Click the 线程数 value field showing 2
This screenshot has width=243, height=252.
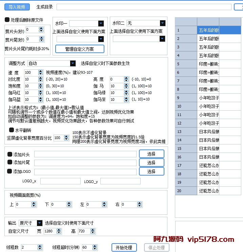pyautogui.click(x=29, y=247)
